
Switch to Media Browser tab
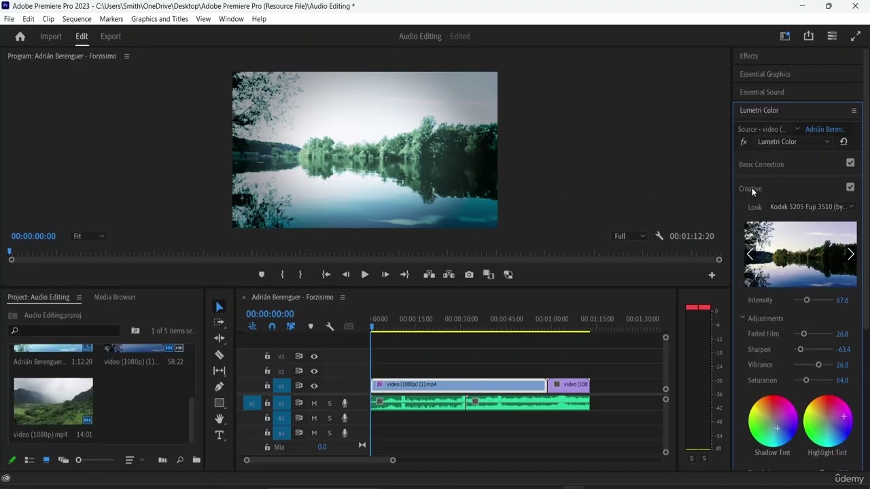[x=115, y=297]
